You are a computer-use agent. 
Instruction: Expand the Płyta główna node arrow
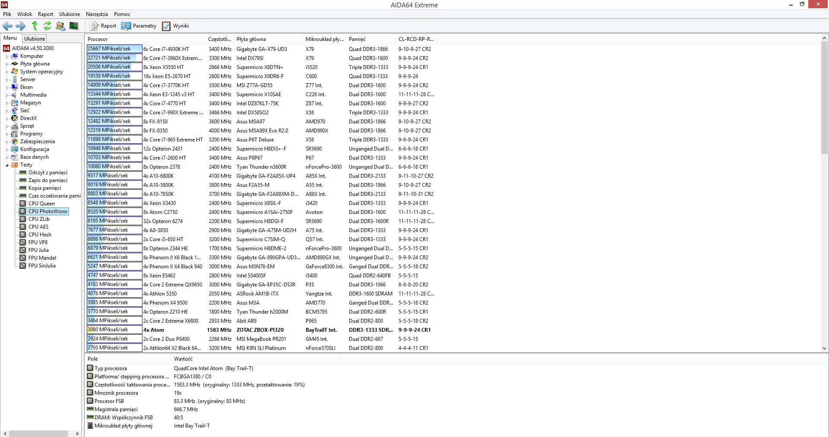7,64
